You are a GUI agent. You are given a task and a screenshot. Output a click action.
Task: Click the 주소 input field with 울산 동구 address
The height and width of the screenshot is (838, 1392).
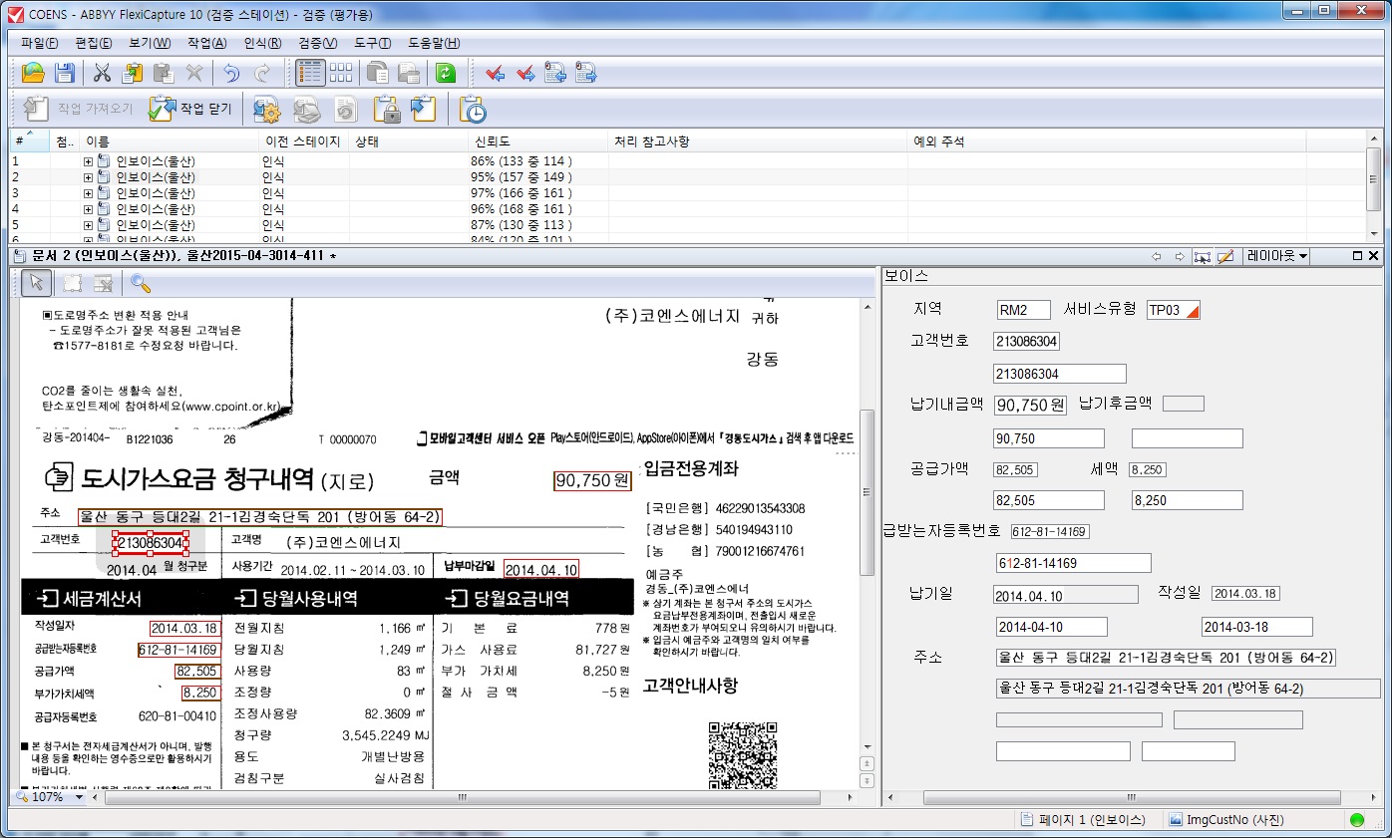[x=1188, y=689]
